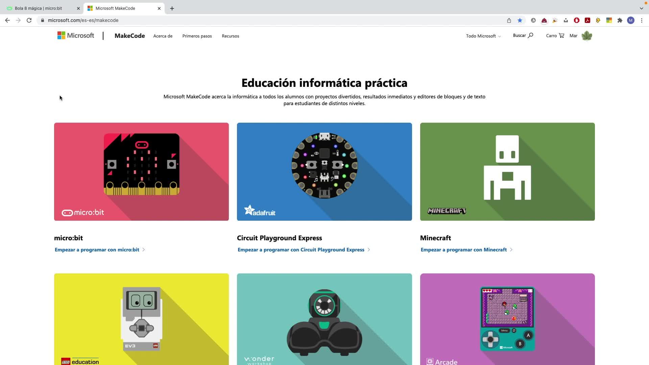
Task: Open the Circuit Playground Express thumbnail
Action: [324, 172]
